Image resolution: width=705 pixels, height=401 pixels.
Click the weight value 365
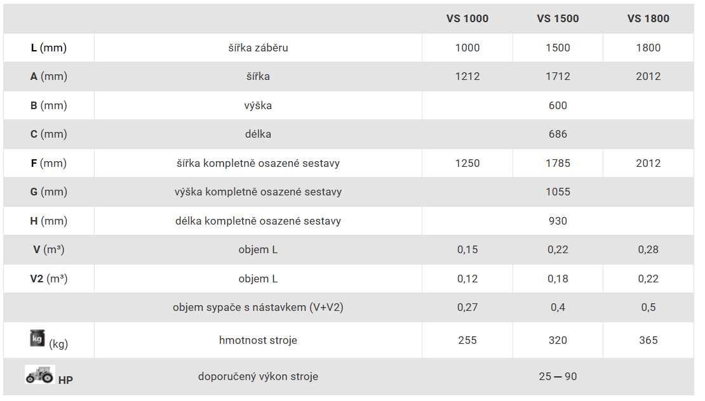tap(648, 340)
